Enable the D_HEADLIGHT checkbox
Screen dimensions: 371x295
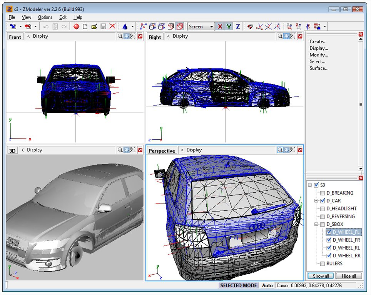322,209
